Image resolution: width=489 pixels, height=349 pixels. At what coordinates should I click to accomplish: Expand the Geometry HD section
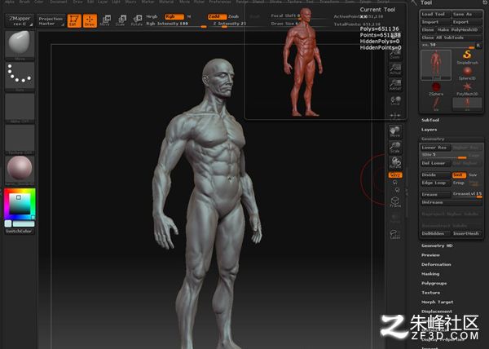click(x=437, y=245)
